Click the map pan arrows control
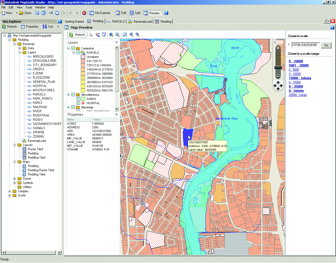 pos(278,86)
